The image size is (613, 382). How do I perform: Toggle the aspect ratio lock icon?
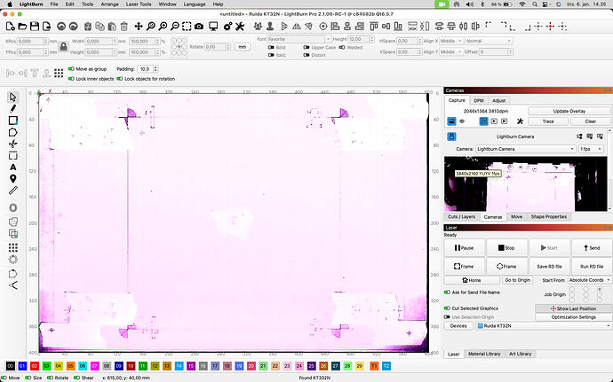coord(63,47)
